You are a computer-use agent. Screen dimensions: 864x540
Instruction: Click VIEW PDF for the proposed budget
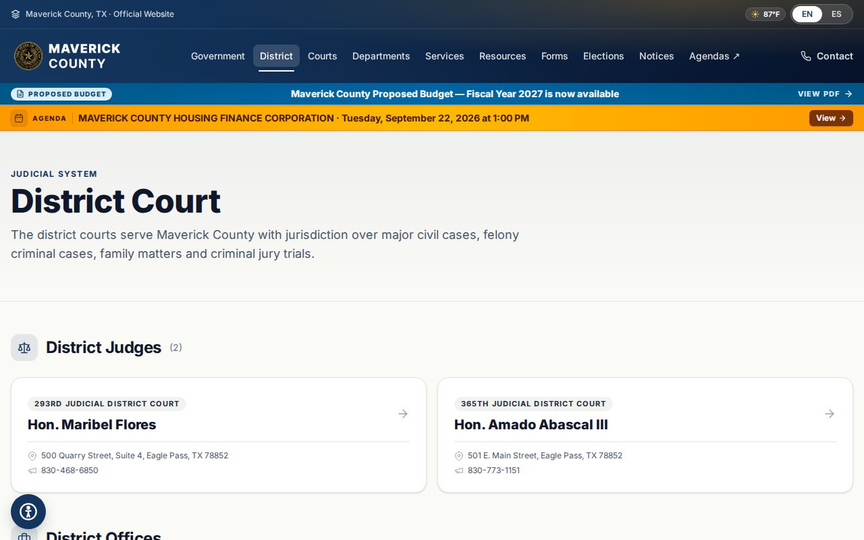coord(825,94)
